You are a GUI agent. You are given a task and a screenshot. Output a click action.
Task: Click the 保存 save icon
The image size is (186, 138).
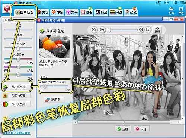(181, 11)
